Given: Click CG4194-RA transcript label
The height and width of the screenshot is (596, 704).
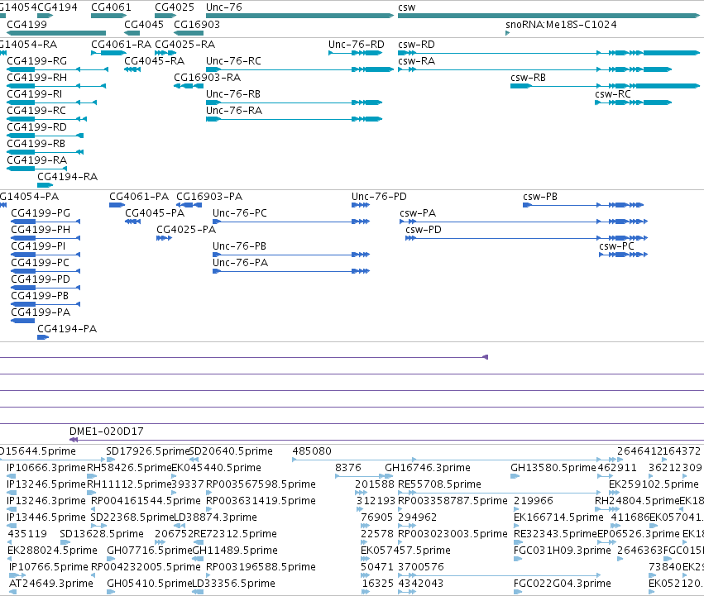Looking at the screenshot, I should (x=67, y=177).
